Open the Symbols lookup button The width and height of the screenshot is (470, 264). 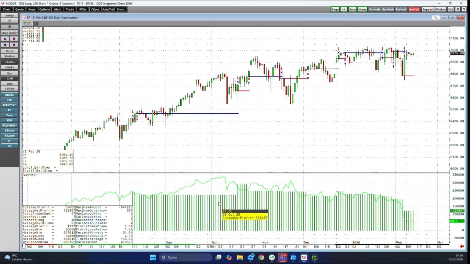point(388,9)
